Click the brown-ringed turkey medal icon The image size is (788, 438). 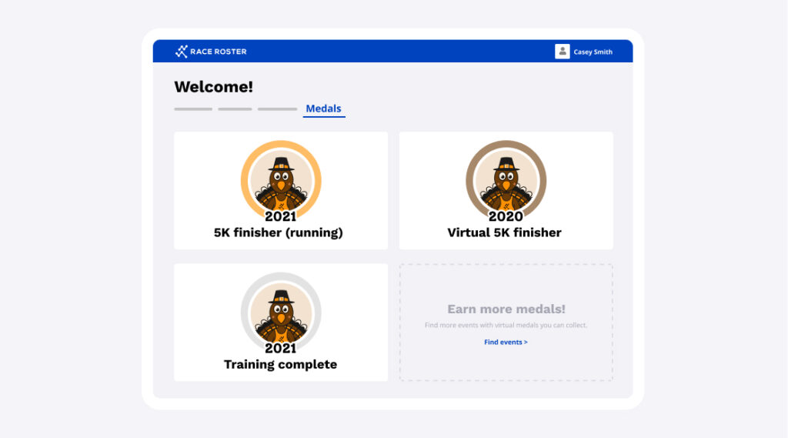506,179
